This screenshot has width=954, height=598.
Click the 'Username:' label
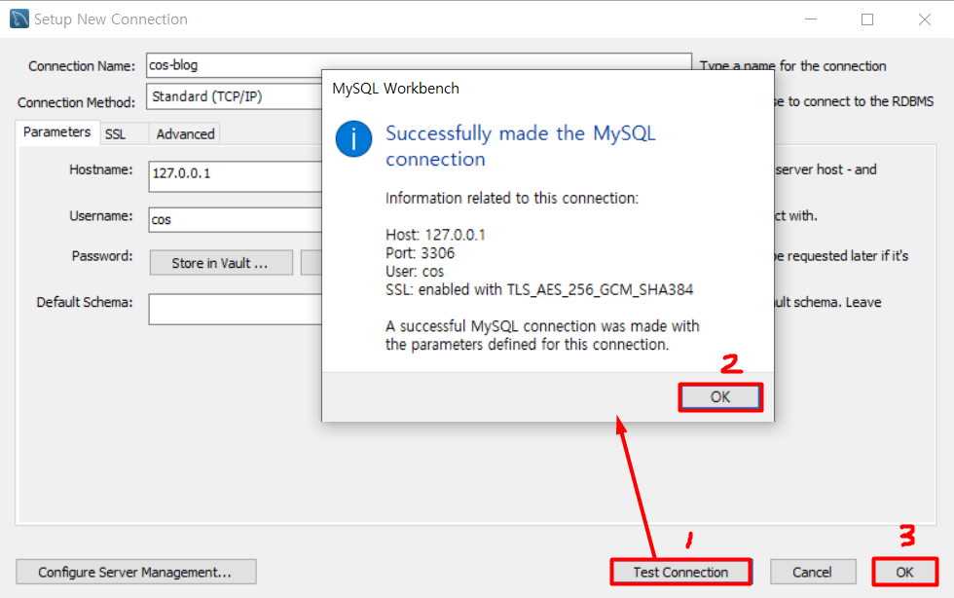(x=100, y=215)
